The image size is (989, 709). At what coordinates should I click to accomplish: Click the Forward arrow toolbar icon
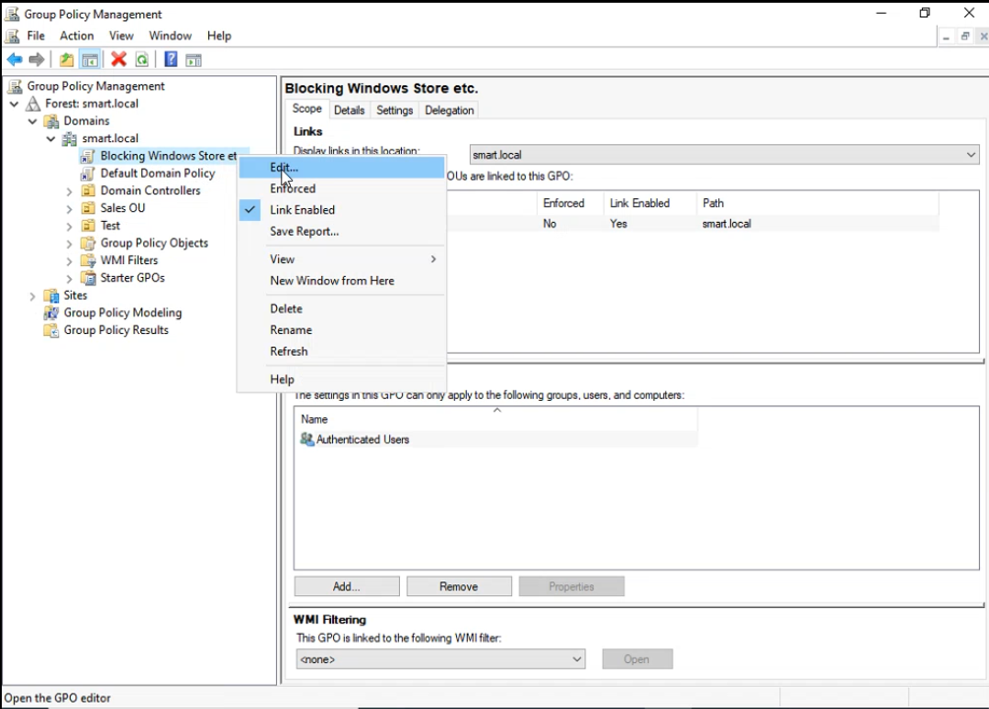tap(37, 60)
